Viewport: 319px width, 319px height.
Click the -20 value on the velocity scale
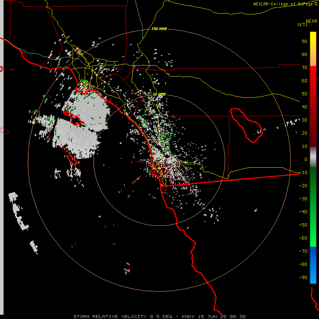(x=303, y=186)
